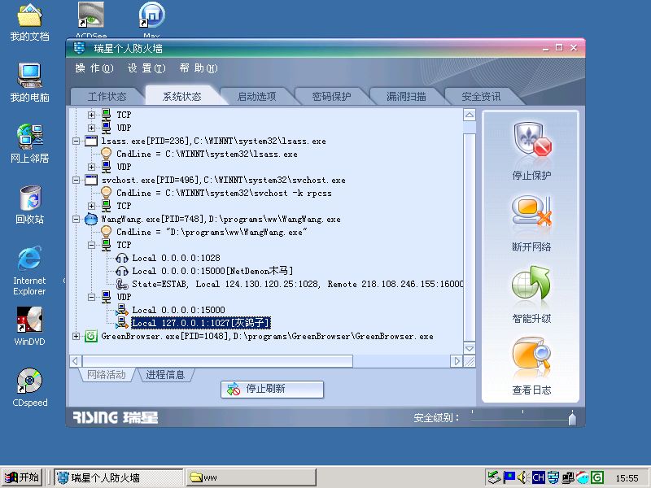Select the row Local 0.0.0.0:15000[NetDemon木马]
Image resolution: width=651 pixels, height=488 pixels.
tap(212, 271)
